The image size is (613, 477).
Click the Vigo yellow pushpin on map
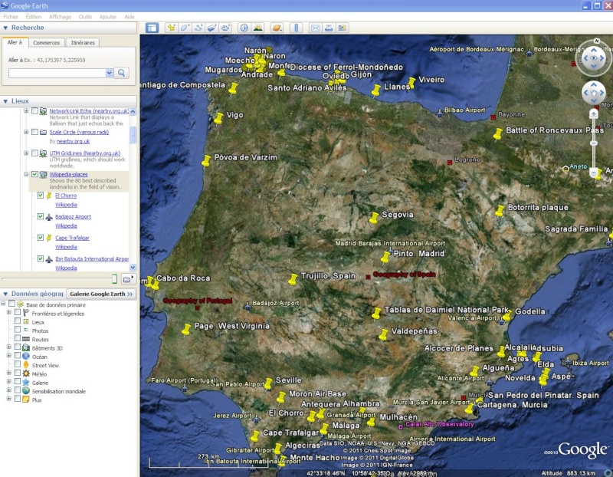point(218,118)
